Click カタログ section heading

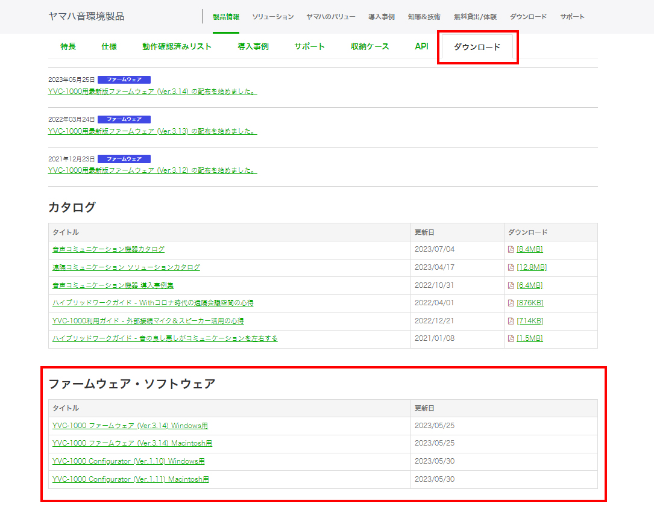(x=72, y=207)
